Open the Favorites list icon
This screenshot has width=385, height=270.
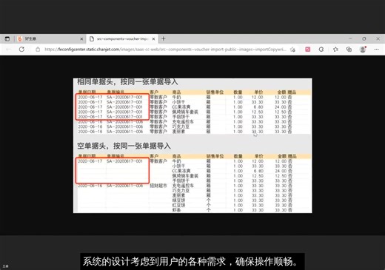click(335, 50)
